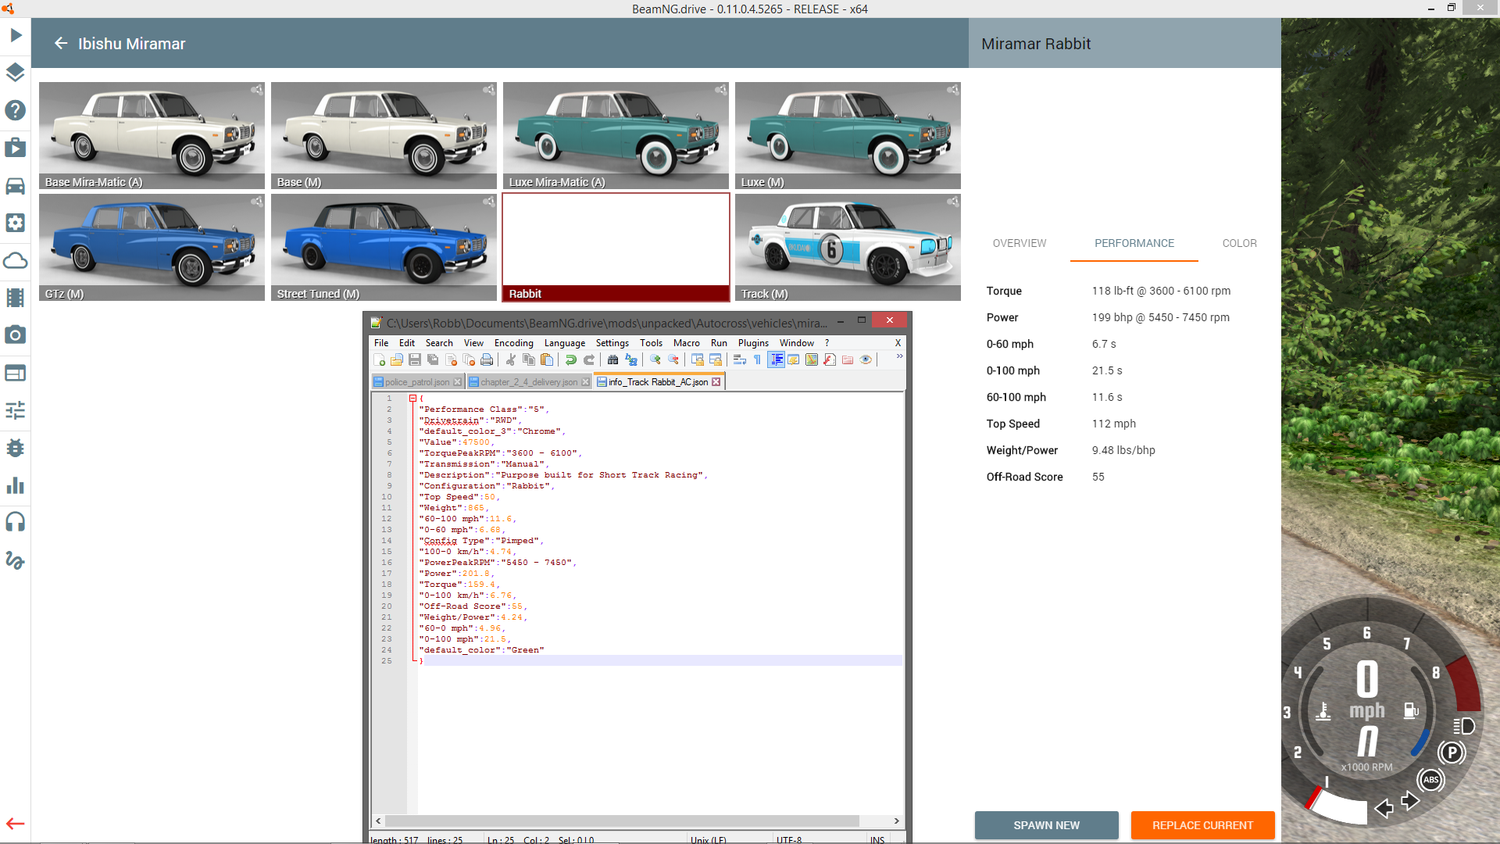1500x844 pixels.
Task: Select the Rabbit configuration tile
Action: [x=616, y=247]
